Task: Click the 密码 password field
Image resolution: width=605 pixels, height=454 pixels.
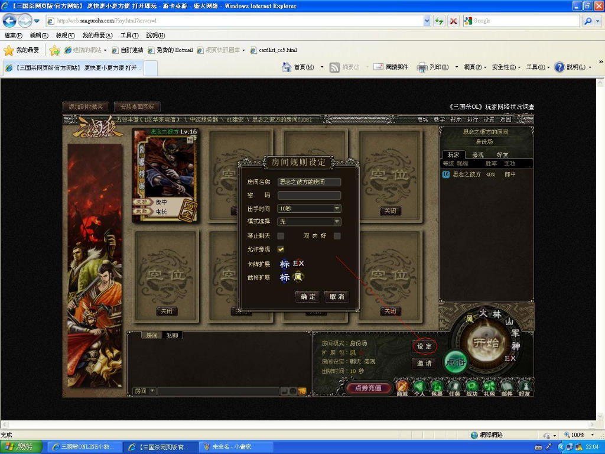Action: pyautogui.click(x=309, y=195)
